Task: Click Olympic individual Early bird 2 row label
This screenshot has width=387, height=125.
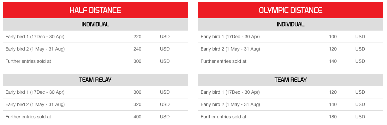Action: point(230,49)
